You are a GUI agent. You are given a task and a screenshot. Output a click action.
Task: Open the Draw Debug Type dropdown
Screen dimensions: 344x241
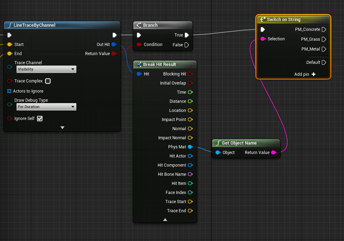[x=46, y=107]
